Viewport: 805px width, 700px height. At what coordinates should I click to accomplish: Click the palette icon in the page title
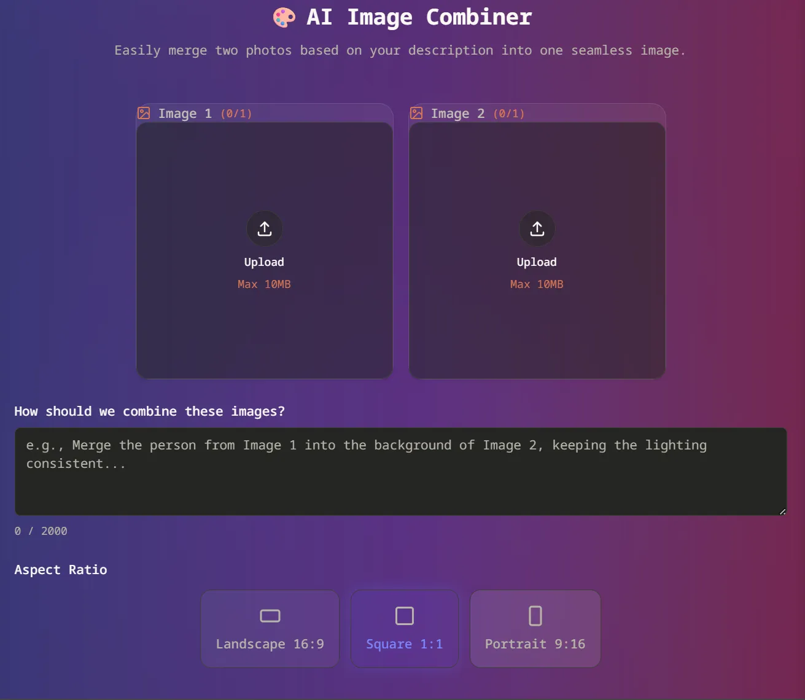[x=284, y=17]
